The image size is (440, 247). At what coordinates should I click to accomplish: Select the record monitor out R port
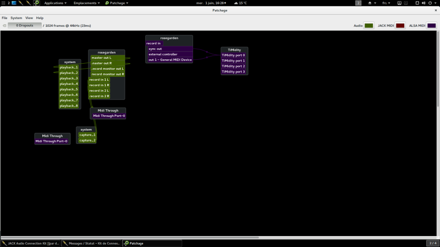pyautogui.click(x=108, y=74)
